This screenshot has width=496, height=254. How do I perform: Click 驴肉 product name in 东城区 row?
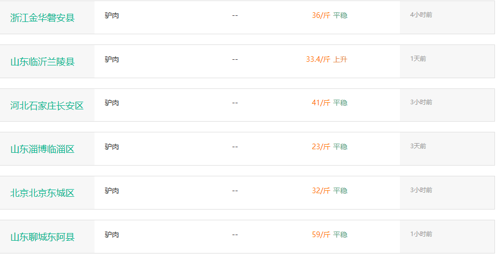(x=112, y=191)
